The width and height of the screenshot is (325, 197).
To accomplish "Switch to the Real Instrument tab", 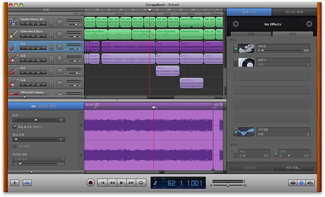I will click(x=249, y=12).
